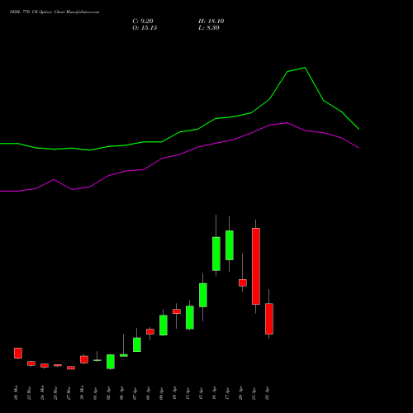Screen dimensions: 413x413
Task: Click the red candle for 20 Mar
Action: [18, 353]
